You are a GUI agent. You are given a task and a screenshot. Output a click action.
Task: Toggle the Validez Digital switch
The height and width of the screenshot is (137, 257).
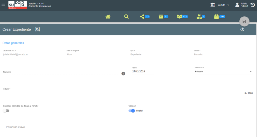click(x=132, y=111)
